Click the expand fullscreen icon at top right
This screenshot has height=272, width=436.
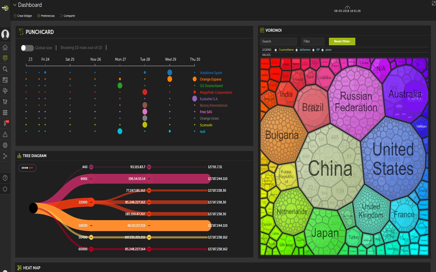[x=433, y=3]
